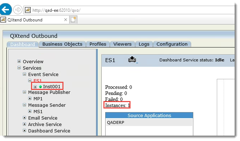Click the ES1 heading in details panel
The image size is (240, 141).
click(x=110, y=60)
